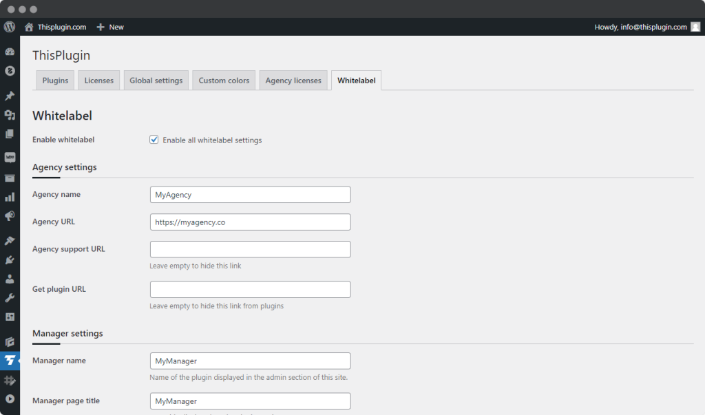Image resolution: width=705 pixels, height=415 pixels.
Task: Expand the user profile avatar menu
Action: pyautogui.click(x=695, y=27)
